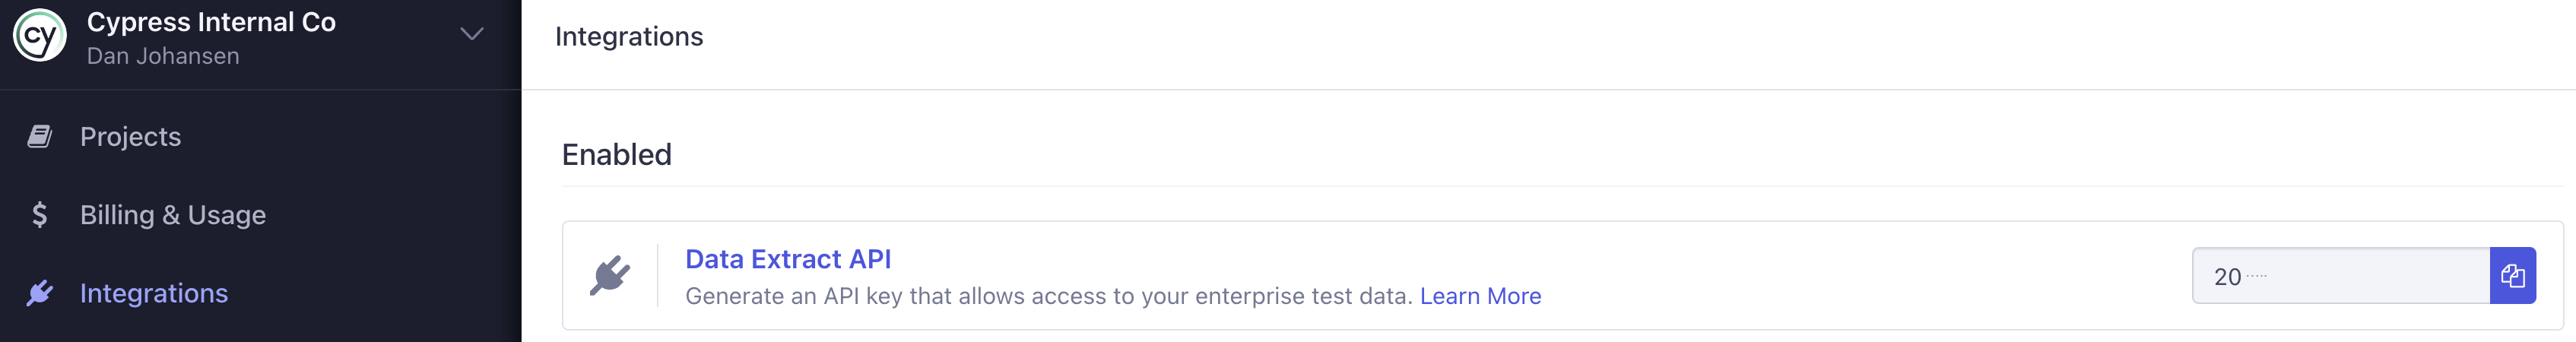The image size is (2576, 342).
Task: Open the Data Extract API link
Action: pos(788,259)
